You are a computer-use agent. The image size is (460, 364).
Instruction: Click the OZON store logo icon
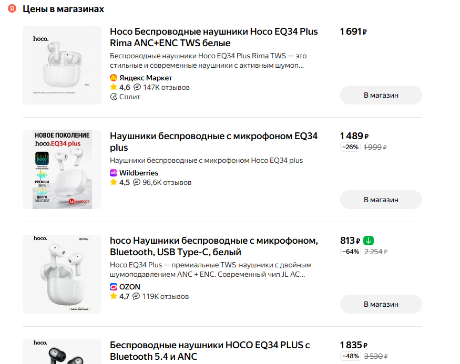[x=114, y=287]
